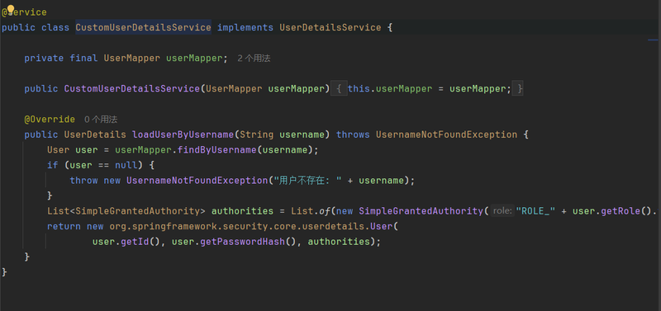The height and width of the screenshot is (311, 661).
Task: Click highlighted CustomUserDetailsService class name in class declaration
Action: pyautogui.click(x=143, y=28)
